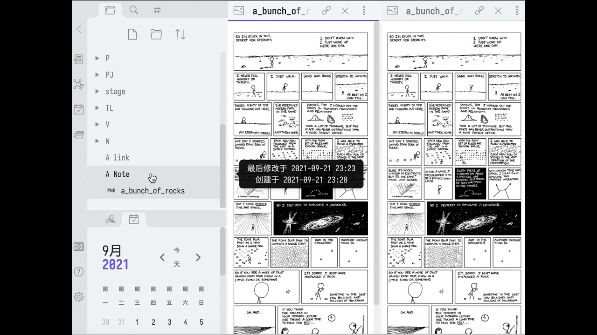The width and height of the screenshot is (597, 335).
Task: Switch to the calendar tab
Action: click(134, 219)
